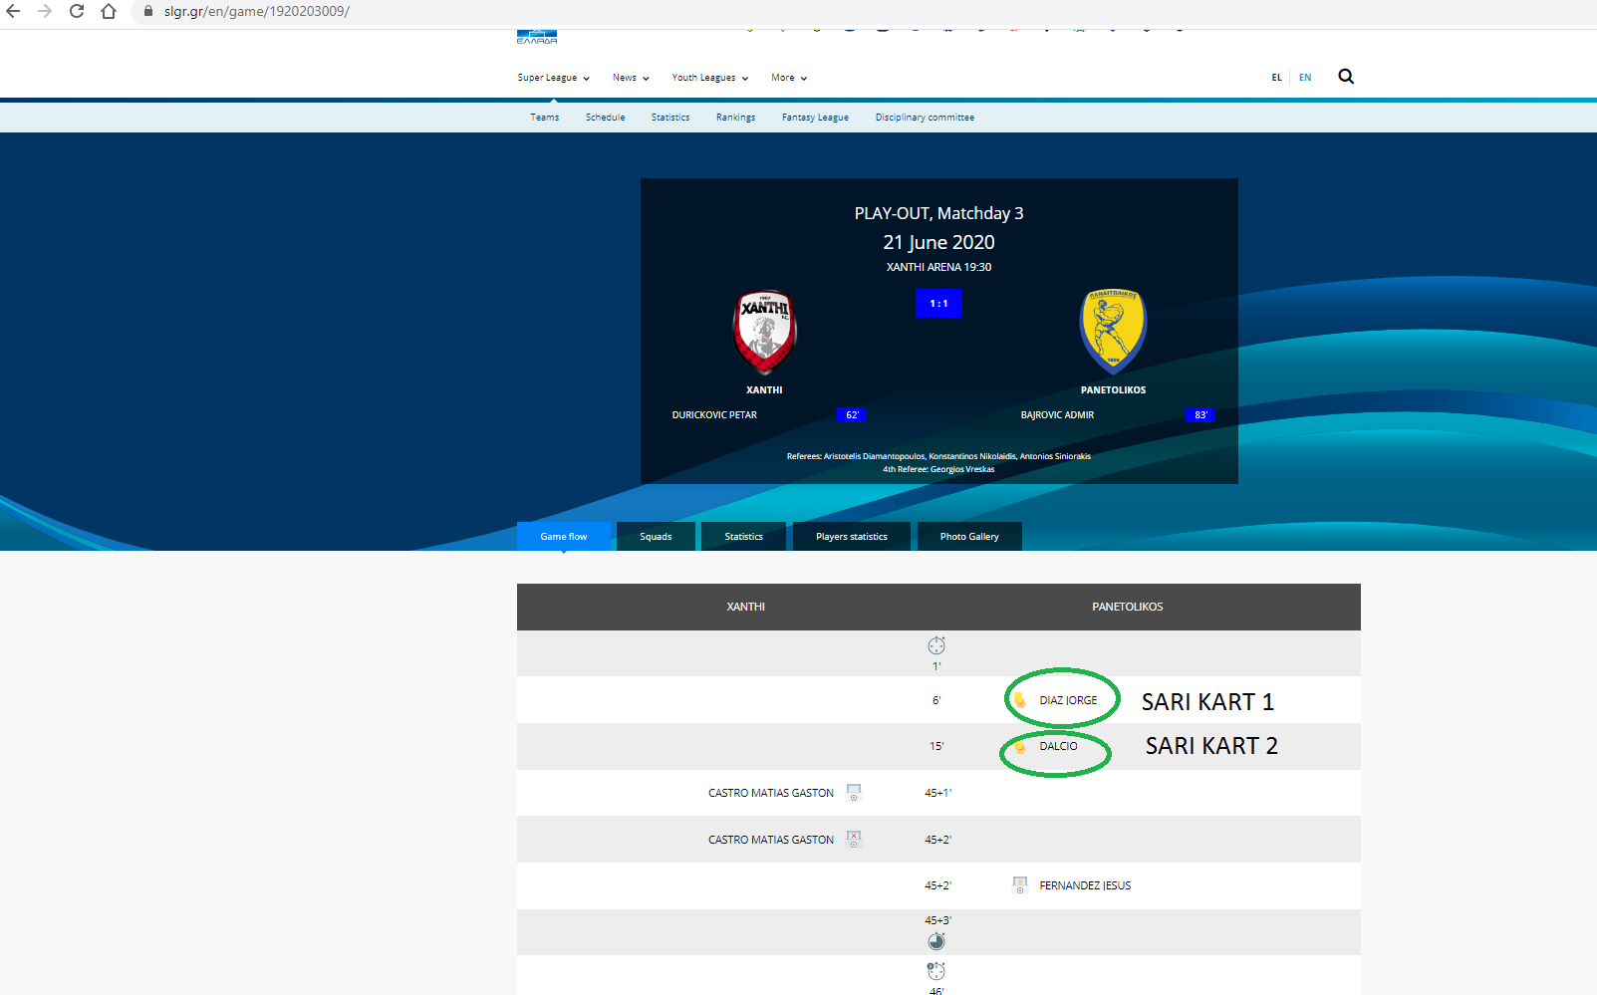This screenshot has width=1597, height=995.
Task: Click XANTHI ARENA 19:30 venue text
Action: pos(938,267)
